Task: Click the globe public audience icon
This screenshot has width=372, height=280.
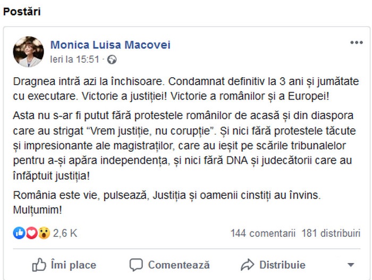Action: click(112, 60)
